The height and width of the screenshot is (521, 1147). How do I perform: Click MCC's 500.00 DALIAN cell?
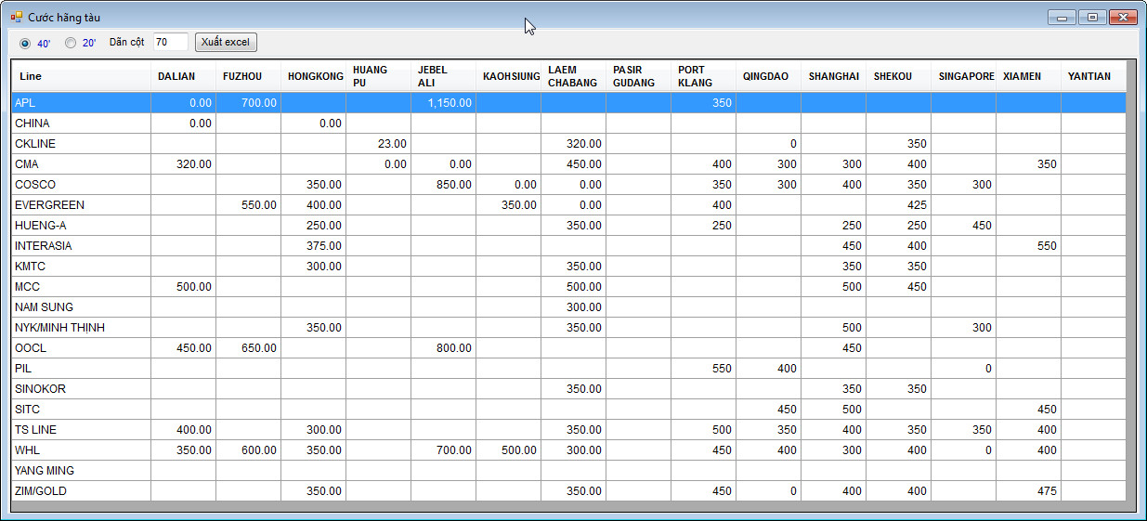183,286
